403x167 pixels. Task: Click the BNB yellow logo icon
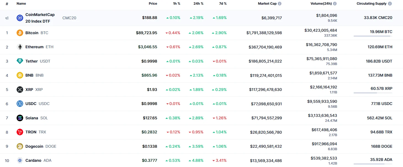pyautogui.click(x=20, y=75)
